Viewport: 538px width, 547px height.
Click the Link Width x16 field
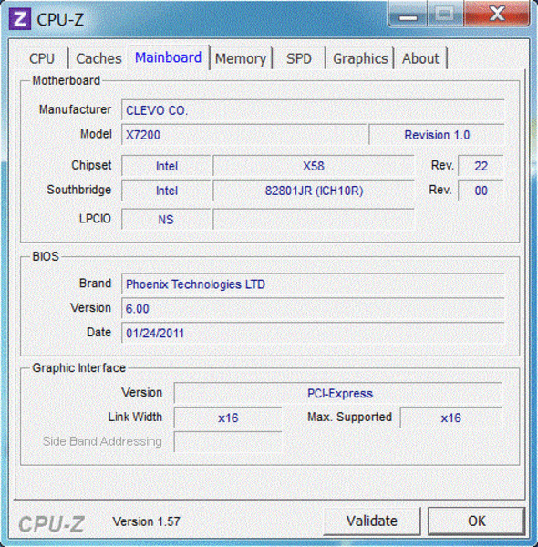coord(228,418)
